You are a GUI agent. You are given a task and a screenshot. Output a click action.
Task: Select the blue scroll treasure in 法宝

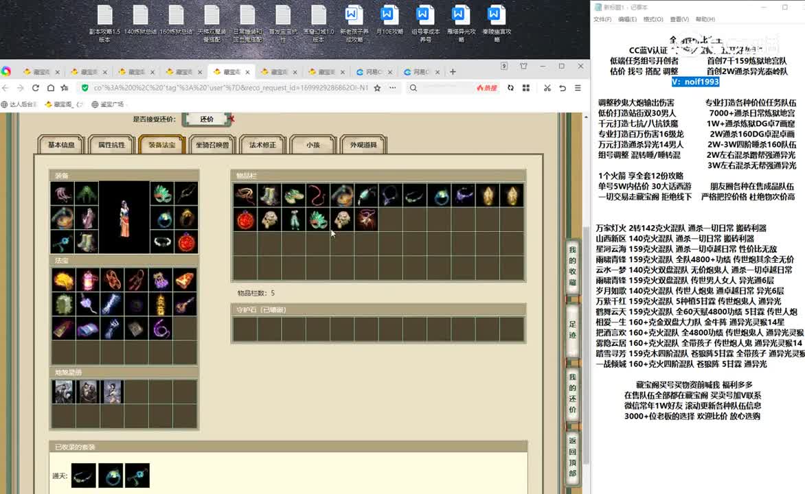88,328
